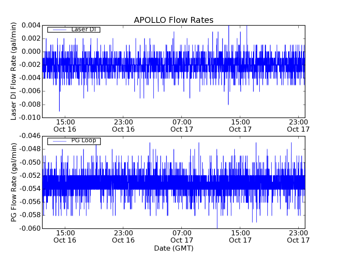
Task: Click the -0.050 y-axis tick label
Action: [x=30, y=163]
